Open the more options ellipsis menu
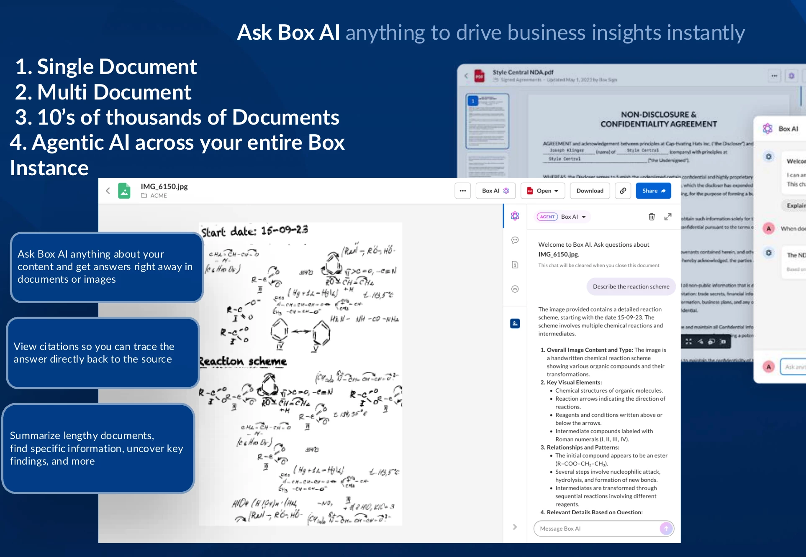This screenshot has height=557, width=806. (462, 191)
